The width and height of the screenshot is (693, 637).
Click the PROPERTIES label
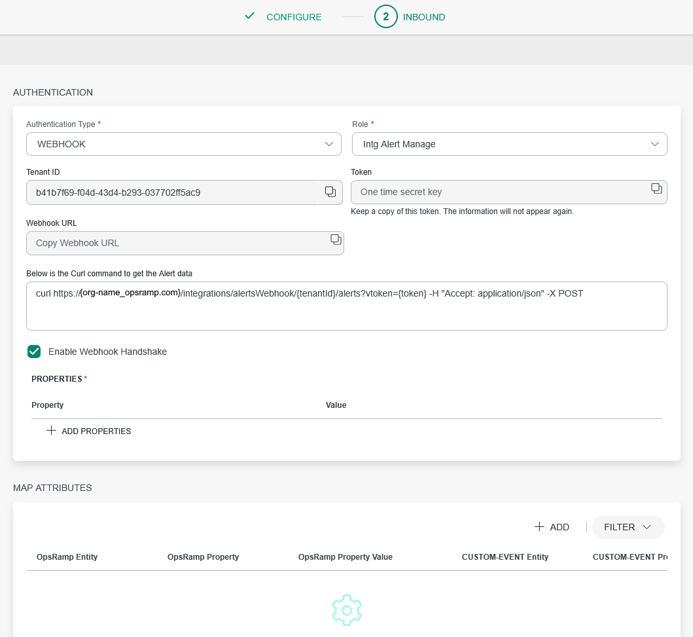pyautogui.click(x=56, y=379)
